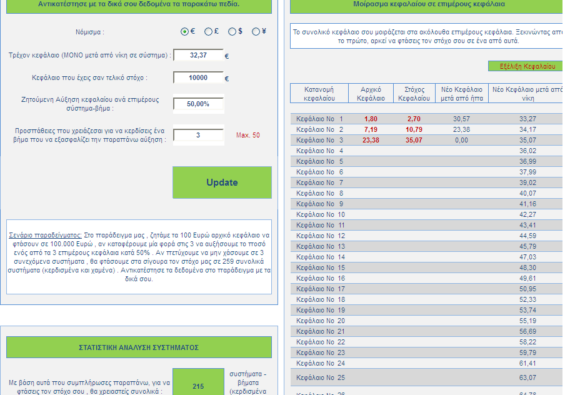The width and height of the screenshot is (565, 395).
Task: Click the red target value 35,07
Action: [414, 140]
